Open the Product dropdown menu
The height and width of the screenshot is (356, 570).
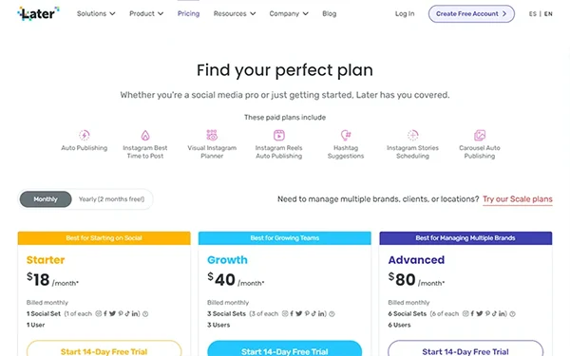[146, 13]
